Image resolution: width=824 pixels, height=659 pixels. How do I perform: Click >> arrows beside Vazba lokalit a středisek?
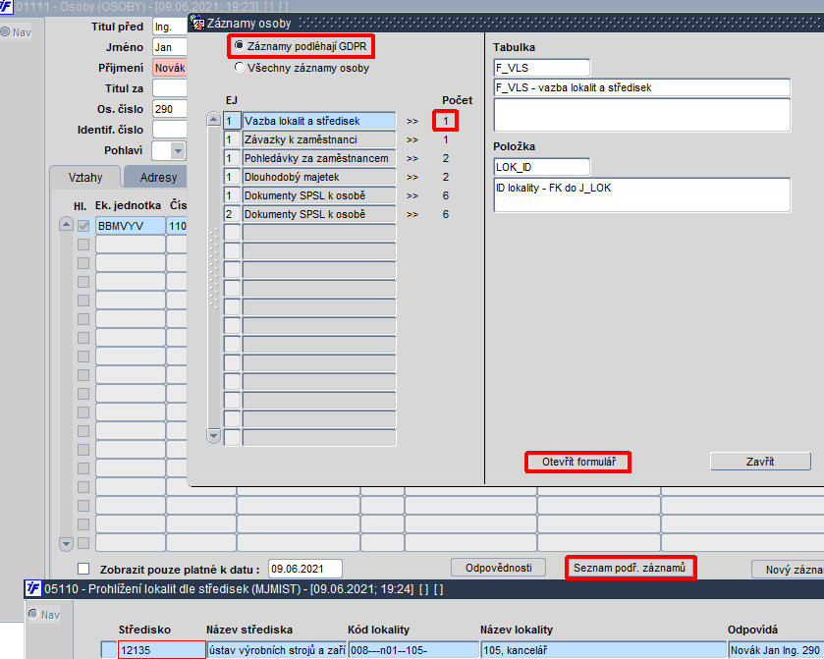412,122
